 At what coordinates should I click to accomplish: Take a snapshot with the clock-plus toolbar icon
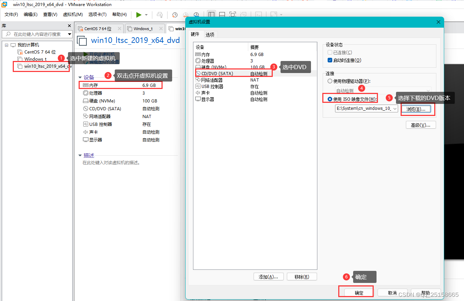pyautogui.click(x=175, y=15)
